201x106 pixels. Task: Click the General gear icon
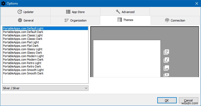coord(20,20)
